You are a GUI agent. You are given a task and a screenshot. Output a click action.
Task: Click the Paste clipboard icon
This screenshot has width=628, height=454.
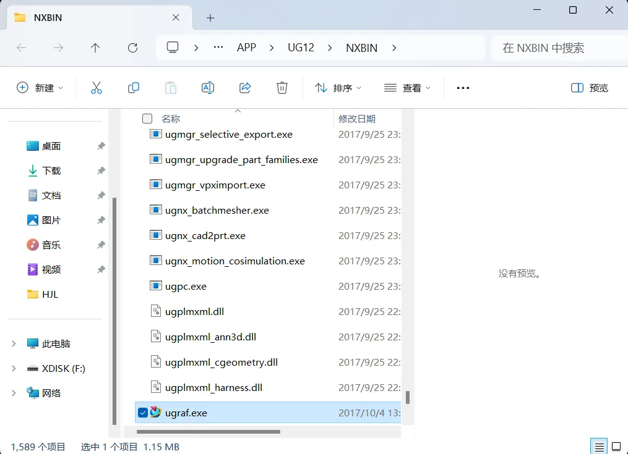click(171, 88)
